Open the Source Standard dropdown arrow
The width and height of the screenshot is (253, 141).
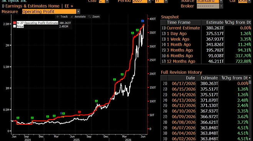[221, 1]
